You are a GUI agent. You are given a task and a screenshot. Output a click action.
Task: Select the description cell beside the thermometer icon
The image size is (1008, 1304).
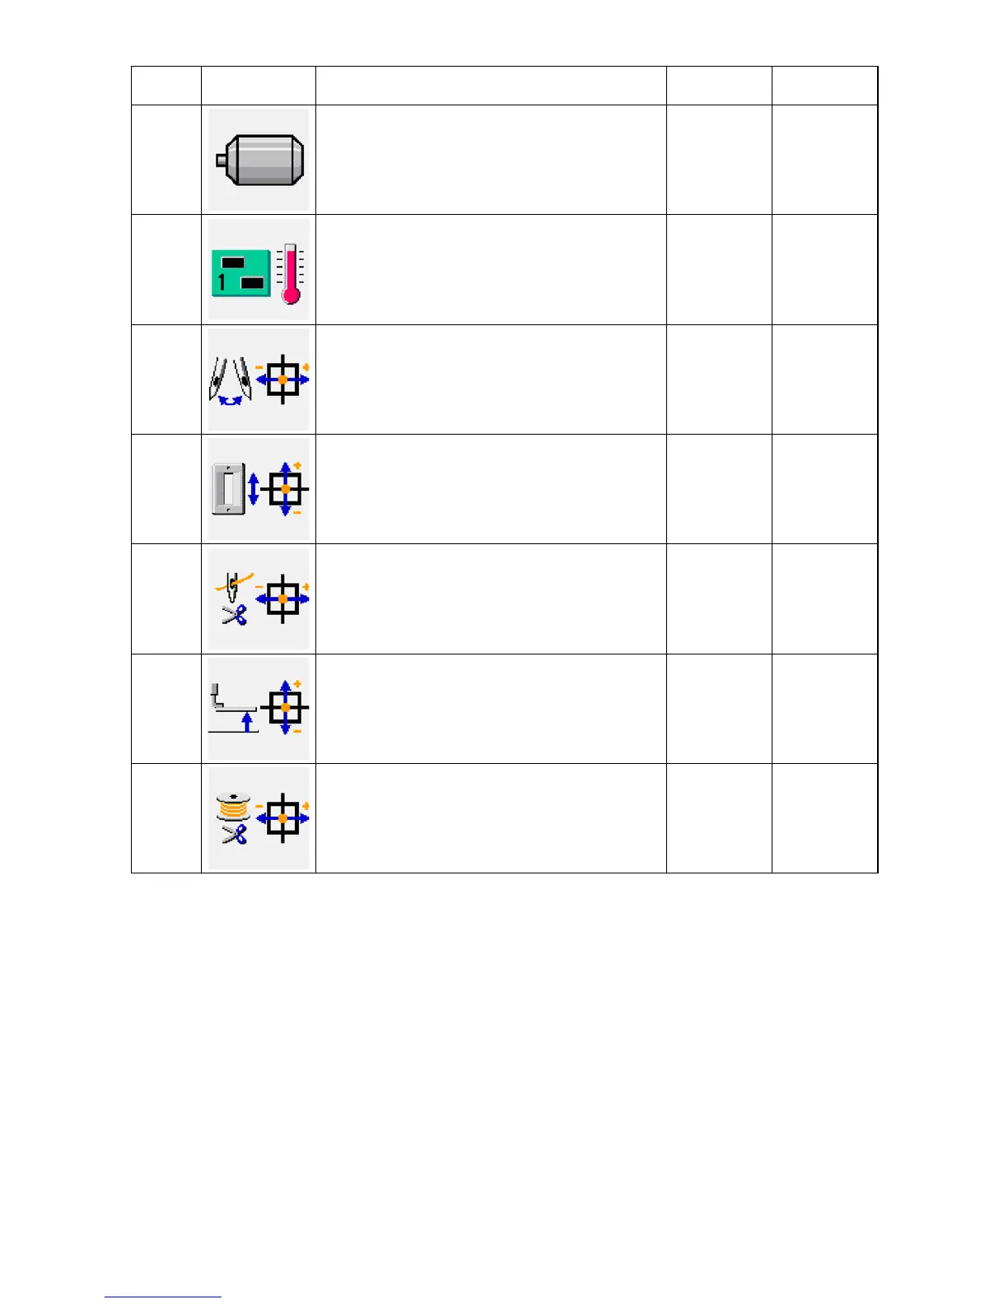491,270
